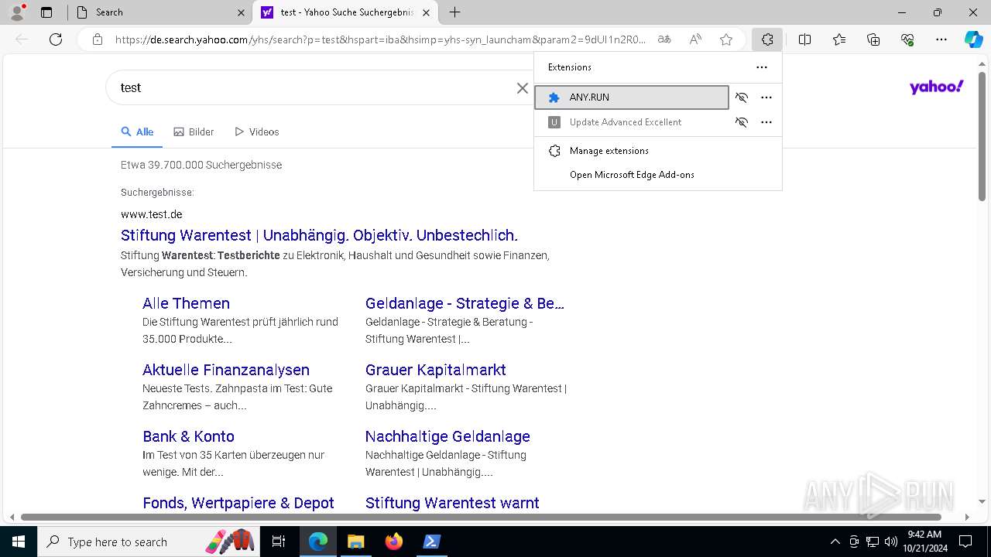The height and width of the screenshot is (557, 991).
Task: Open the Geldanlage - Strategie & Be… link
Action: tap(465, 303)
